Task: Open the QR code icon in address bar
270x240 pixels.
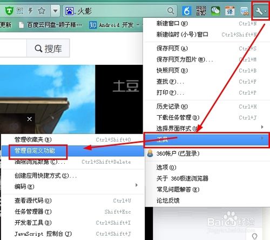Action: point(20,11)
